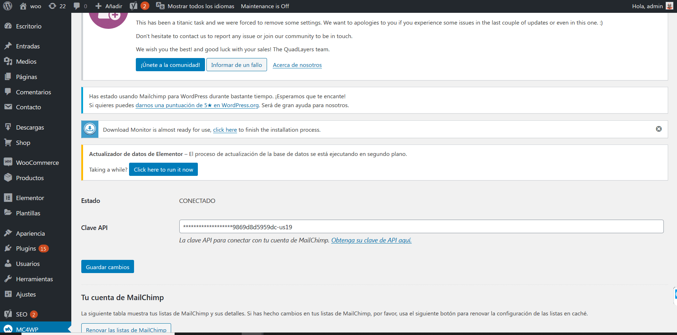Click 'Click here to run it now'
Screen dimensions: 677x335
(163, 169)
